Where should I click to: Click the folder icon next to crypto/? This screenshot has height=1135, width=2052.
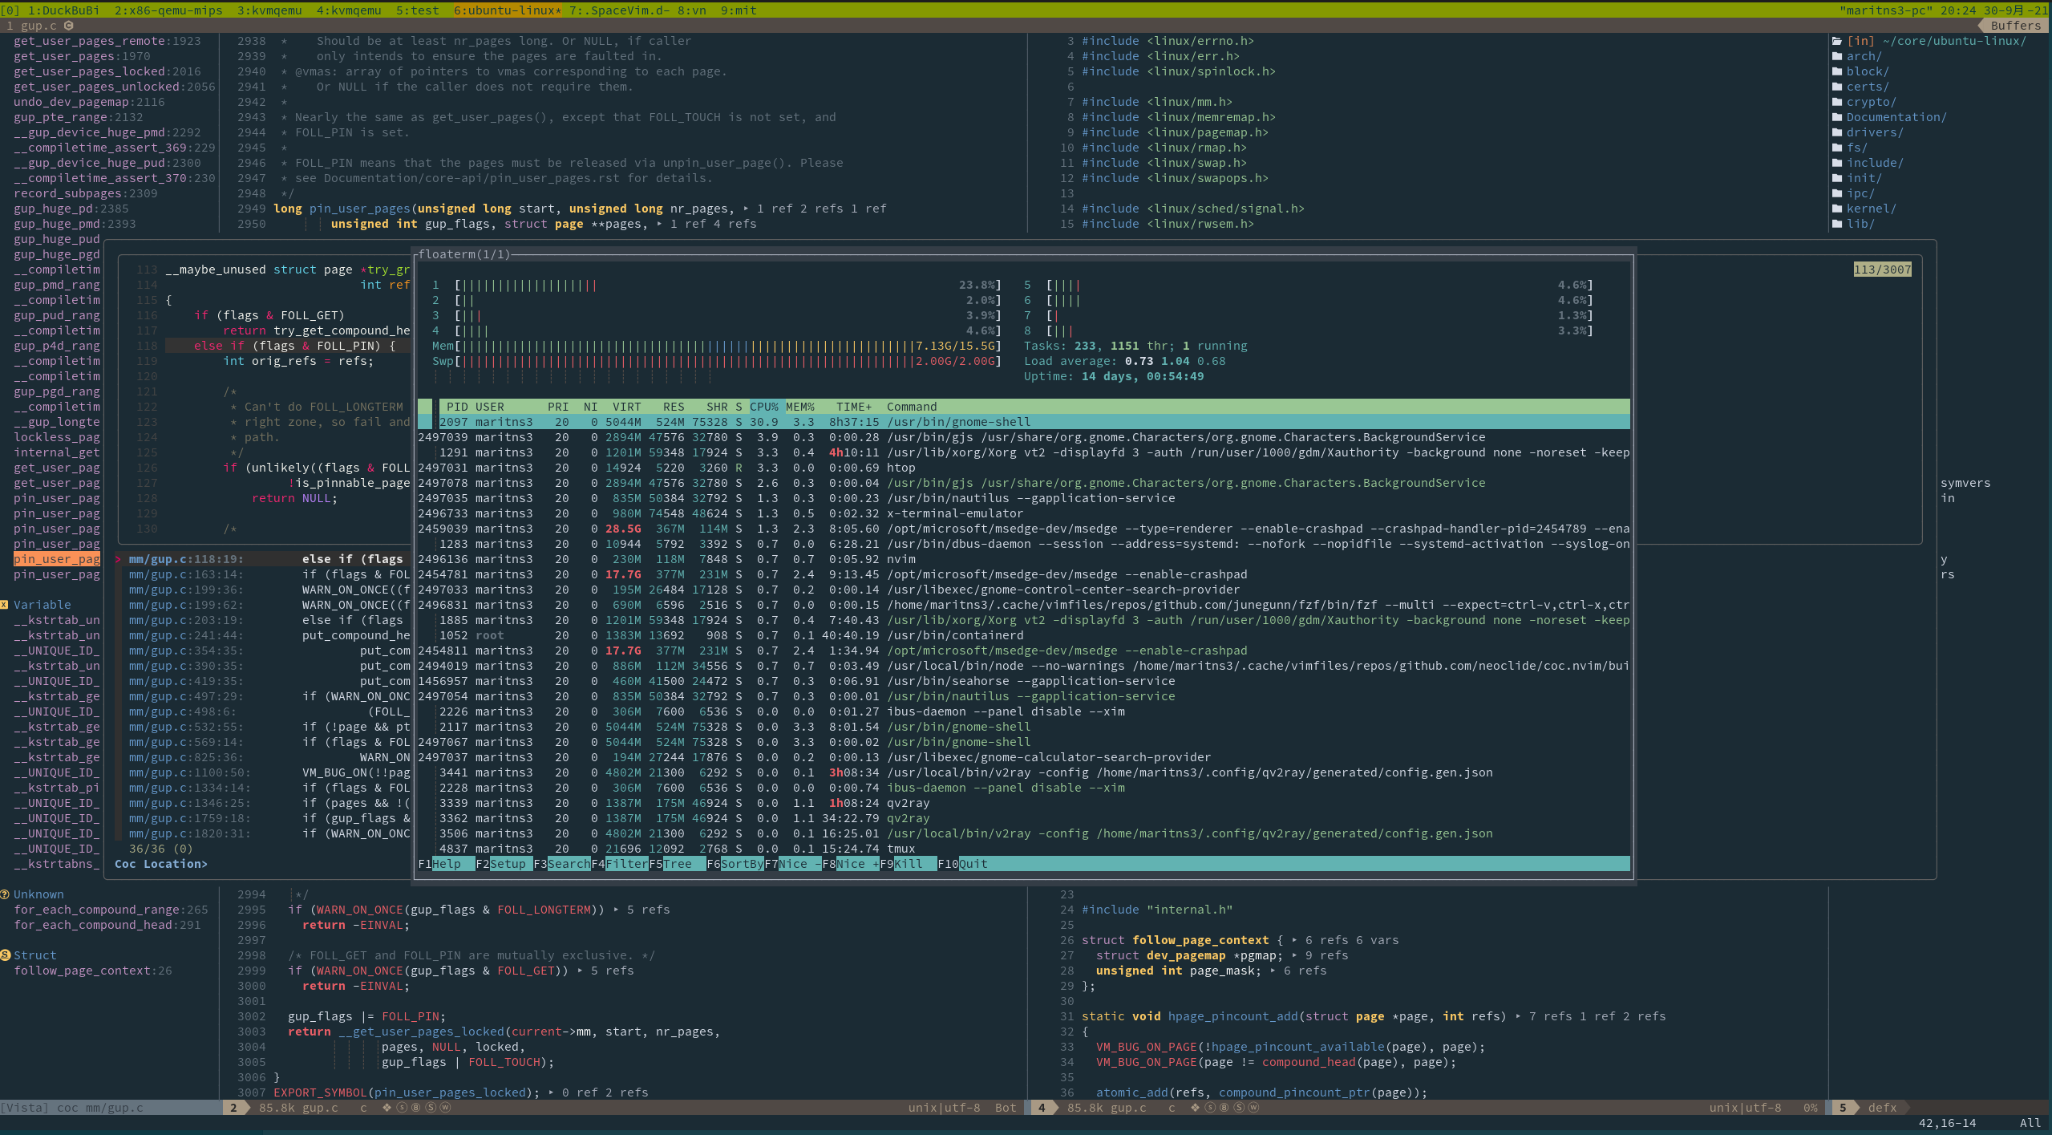pos(1837,102)
